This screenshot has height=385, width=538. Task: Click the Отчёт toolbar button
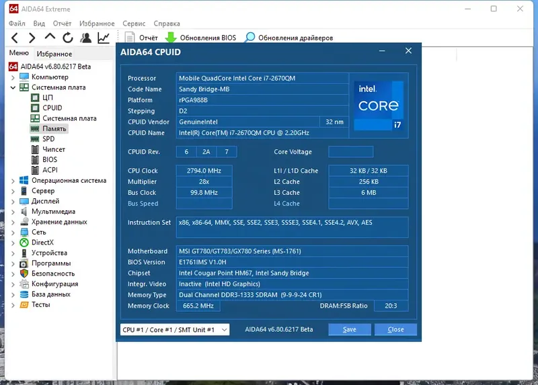pos(141,38)
